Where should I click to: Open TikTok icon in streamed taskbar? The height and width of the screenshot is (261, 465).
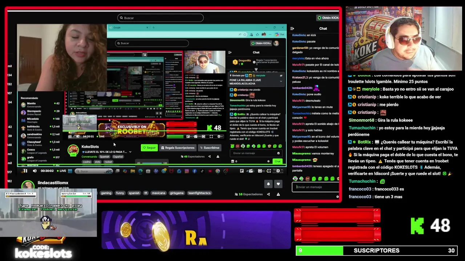click(202, 171)
